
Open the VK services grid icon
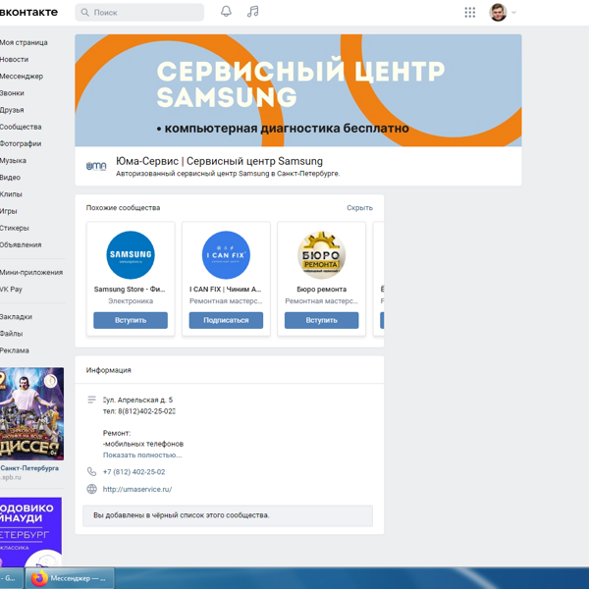pyautogui.click(x=469, y=13)
